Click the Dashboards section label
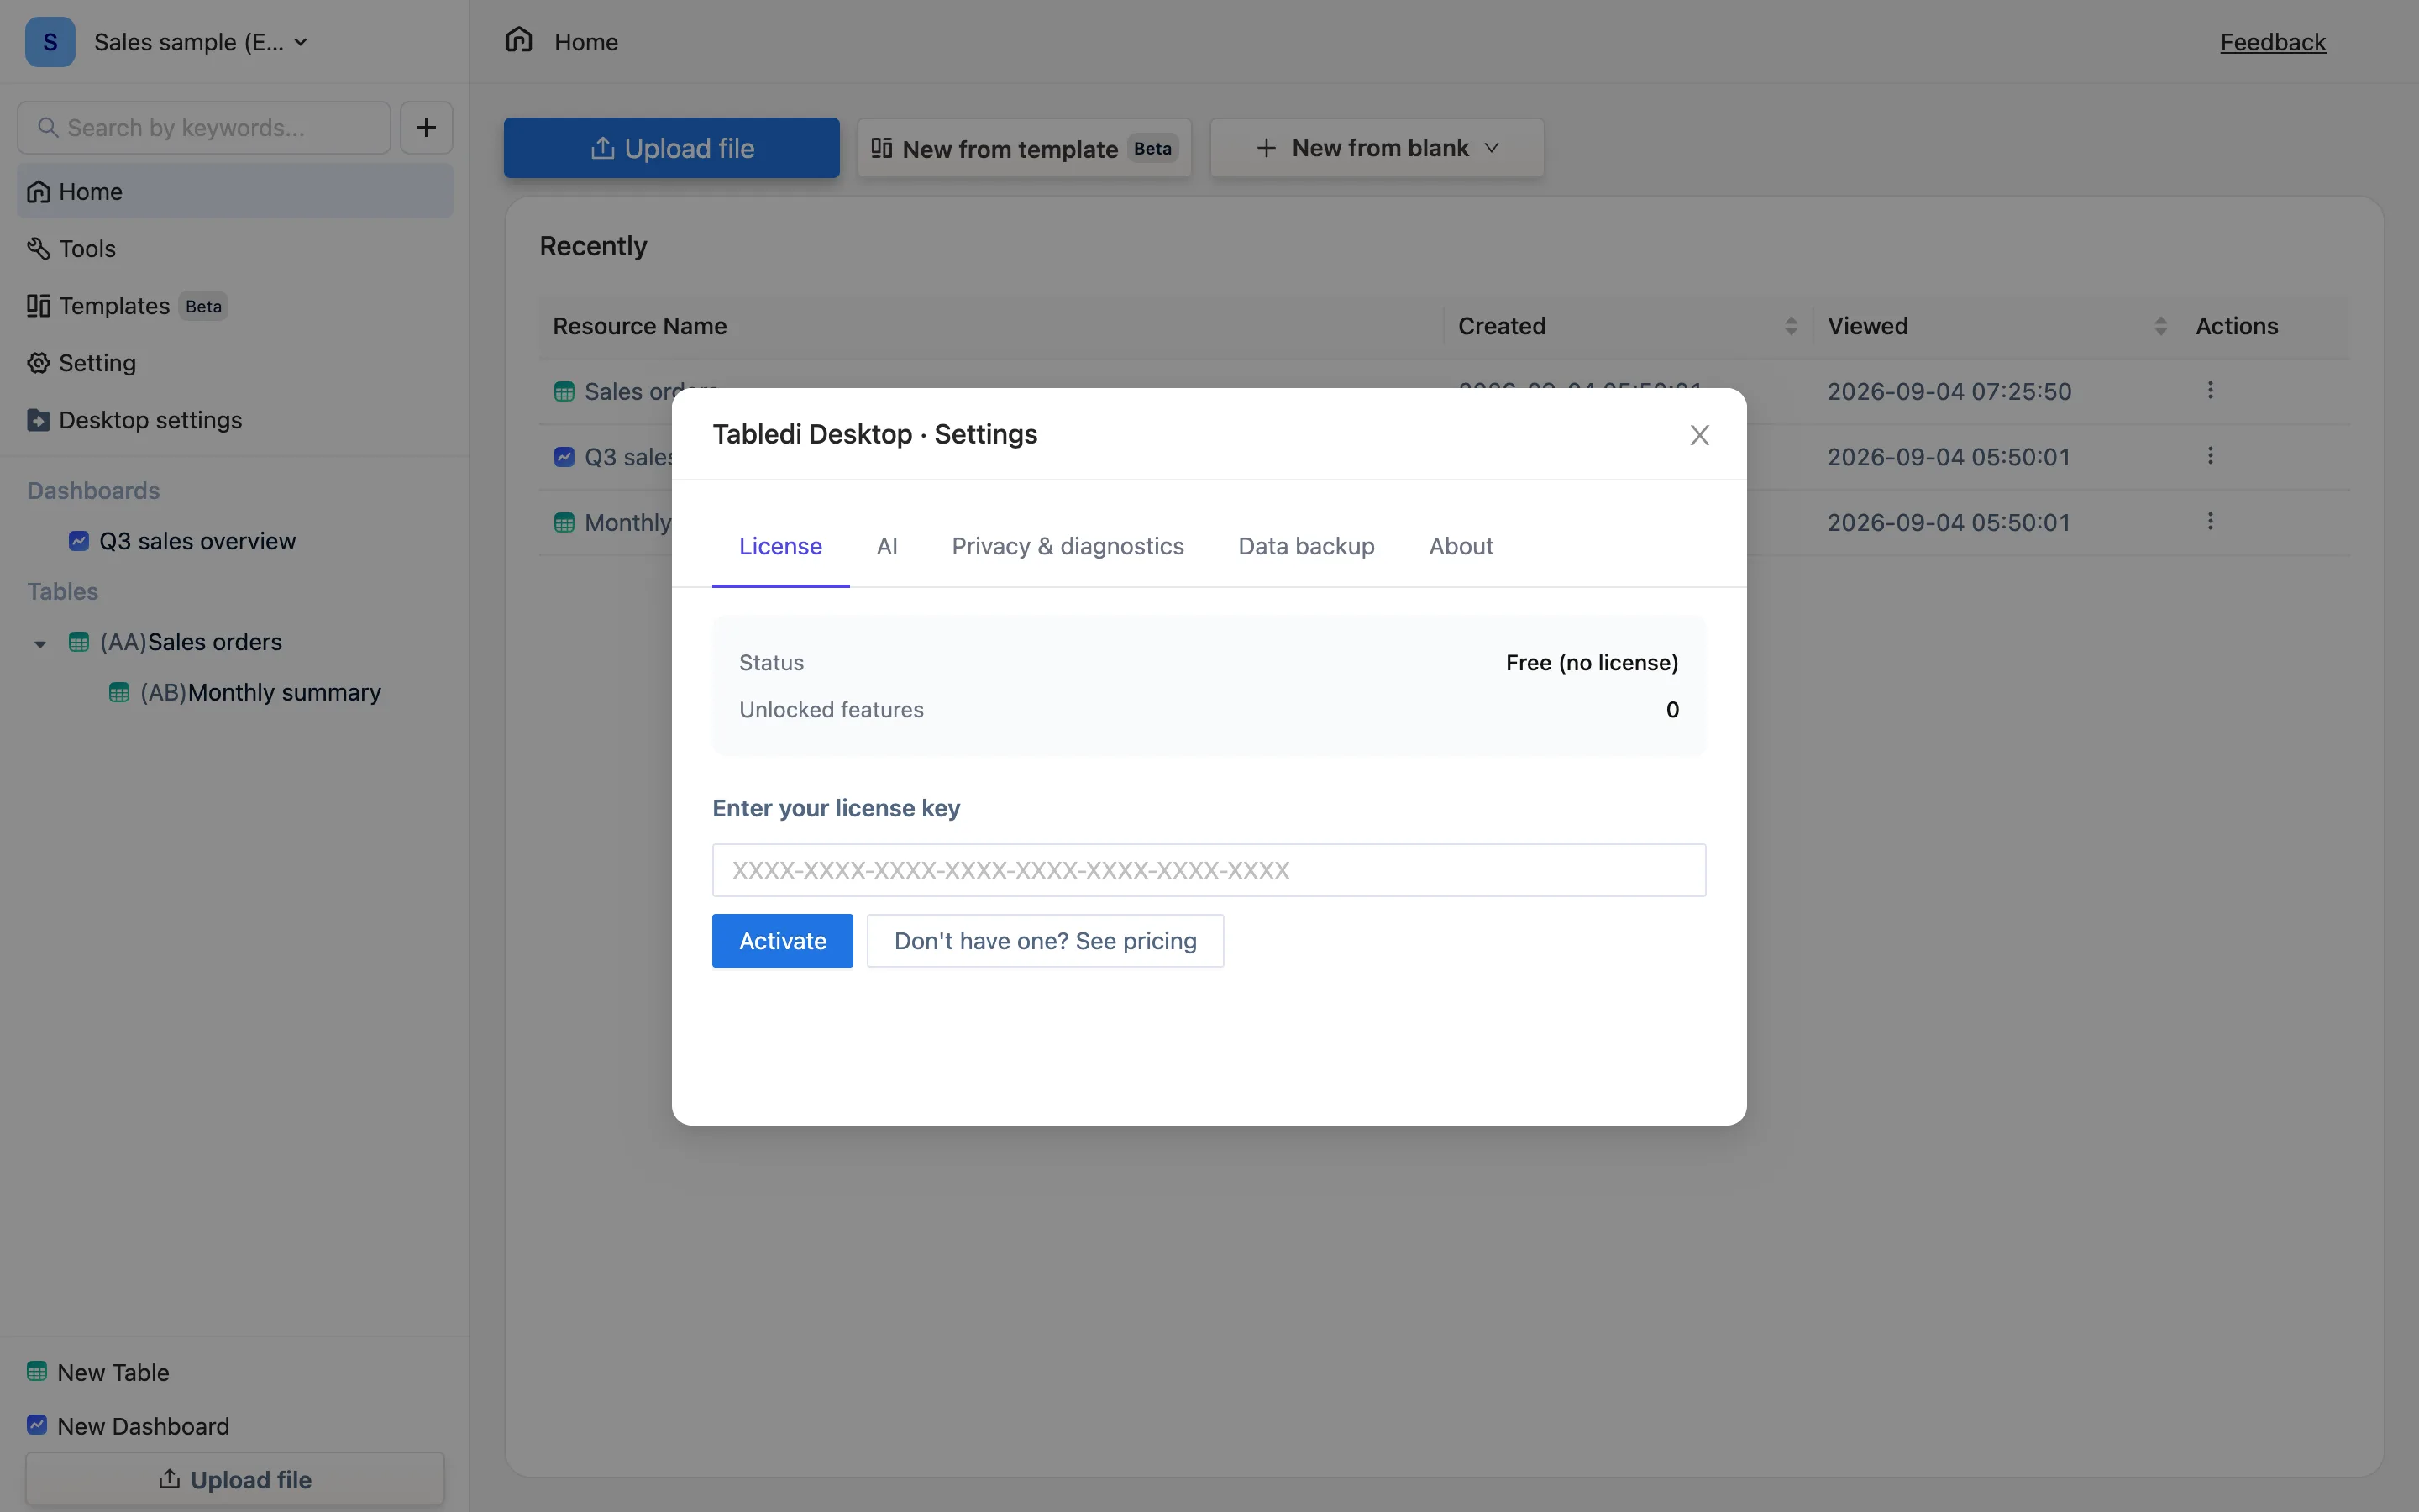This screenshot has width=2419, height=1512. [x=93, y=491]
